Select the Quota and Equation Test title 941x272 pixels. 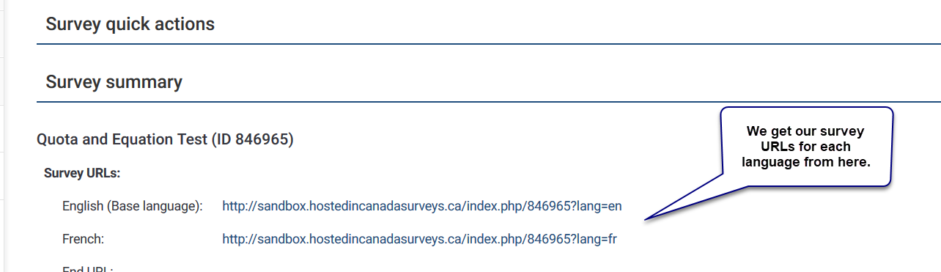(122, 139)
